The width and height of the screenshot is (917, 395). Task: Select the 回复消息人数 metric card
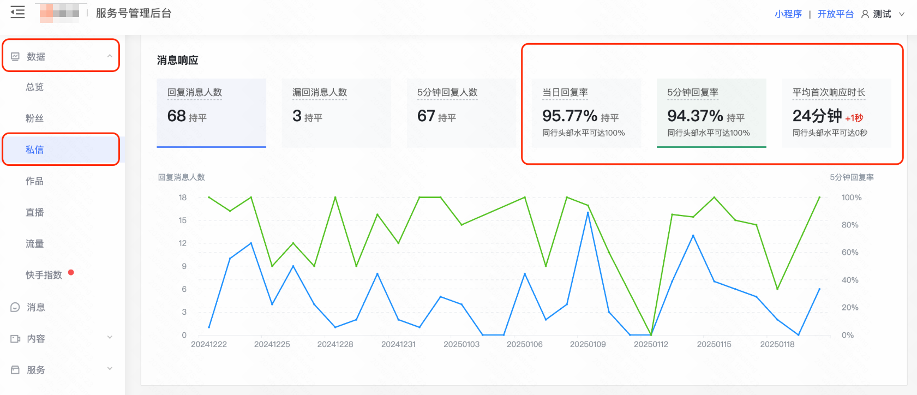211,112
